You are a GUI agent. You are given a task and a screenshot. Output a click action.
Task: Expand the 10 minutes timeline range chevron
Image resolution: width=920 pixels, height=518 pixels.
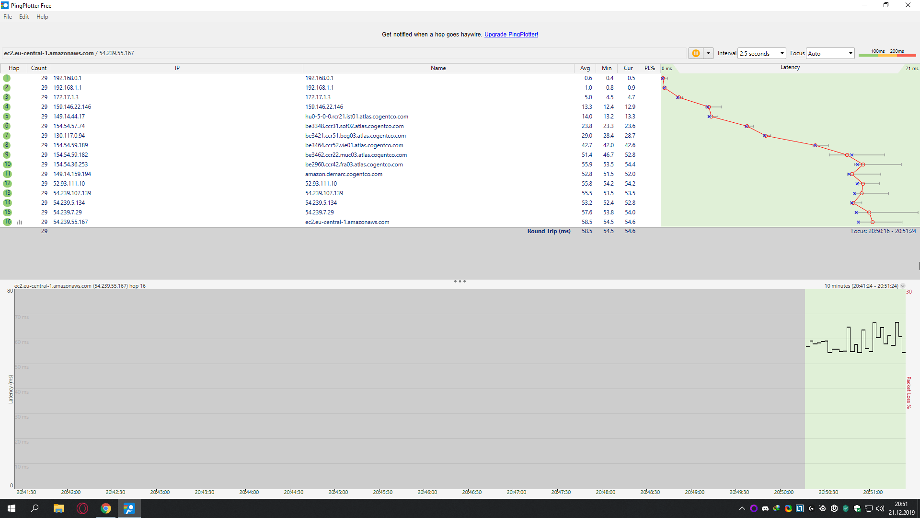[903, 286]
